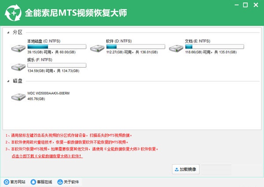Click the 磁盘 section heading
The width and height of the screenshot is (264, 187).
(18, 81)
